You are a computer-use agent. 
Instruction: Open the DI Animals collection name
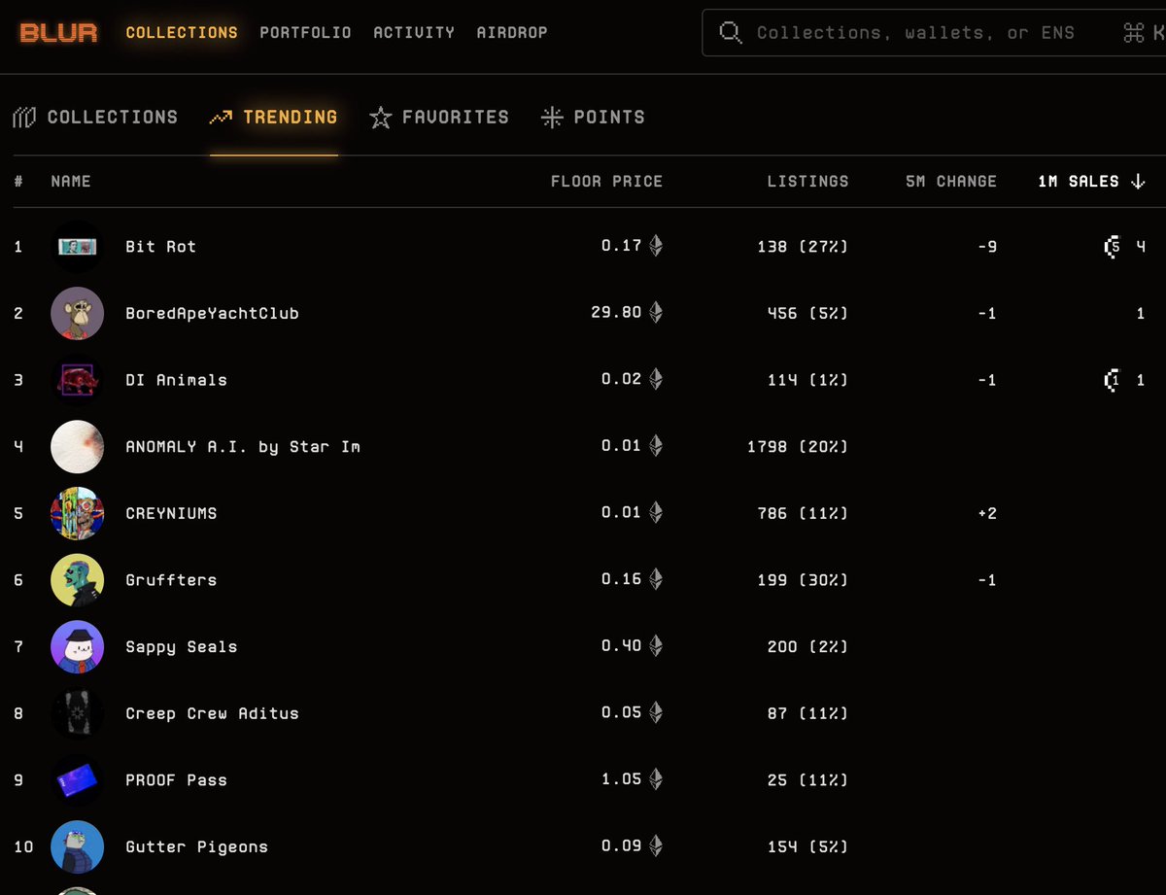click(x=176, y=380)
